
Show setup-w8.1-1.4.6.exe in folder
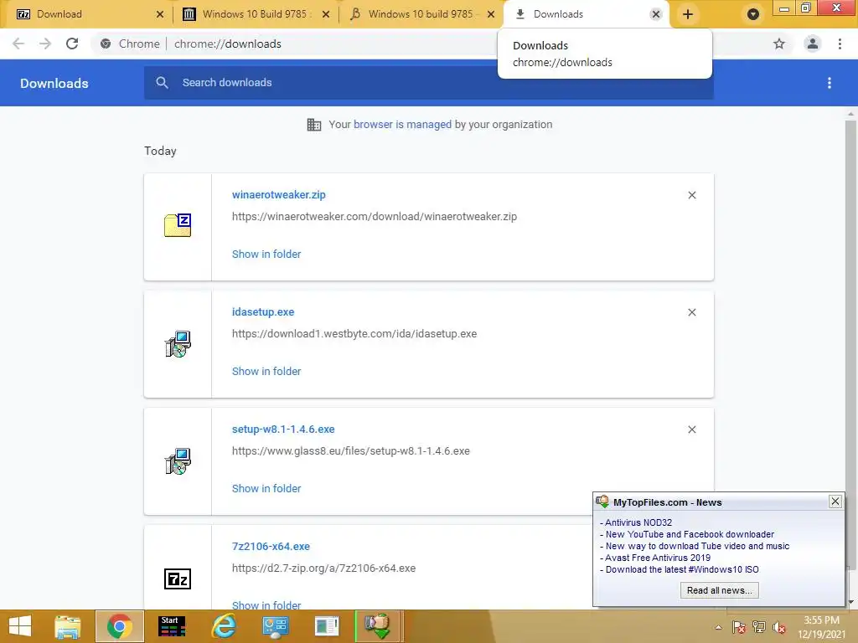point(266,488)
